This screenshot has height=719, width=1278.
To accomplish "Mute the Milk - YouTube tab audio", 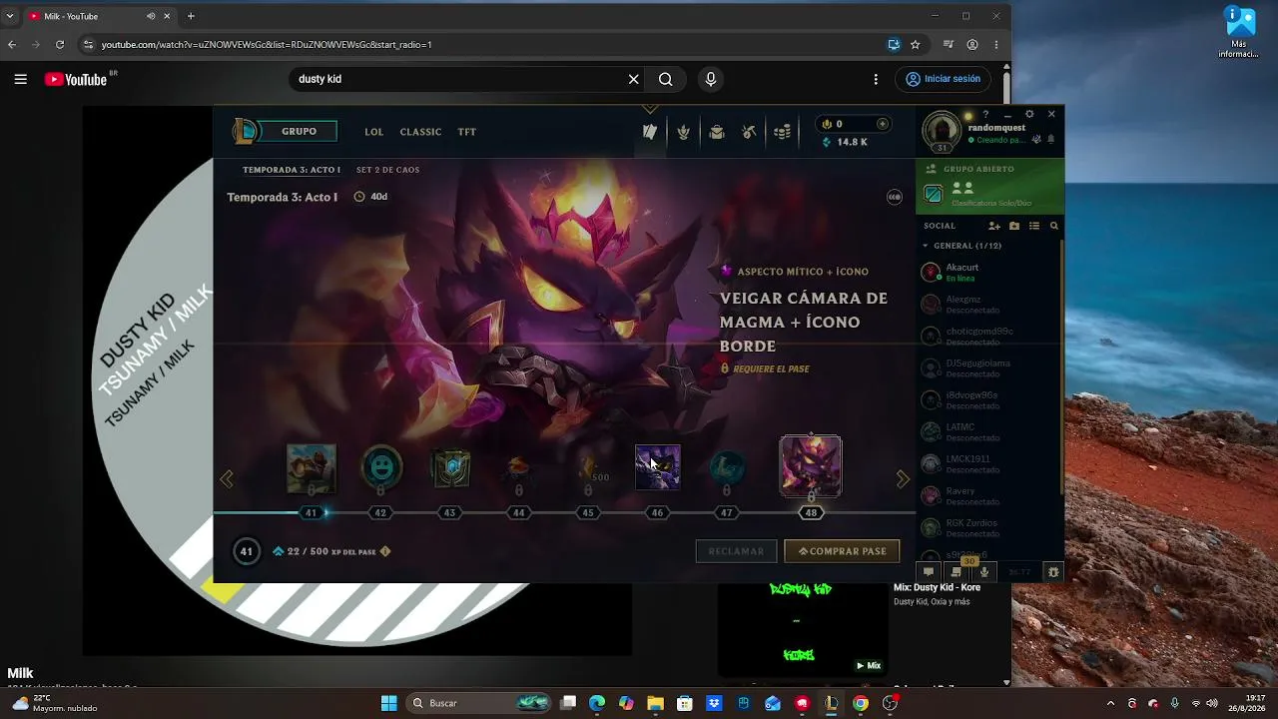I will pos(152,16).
